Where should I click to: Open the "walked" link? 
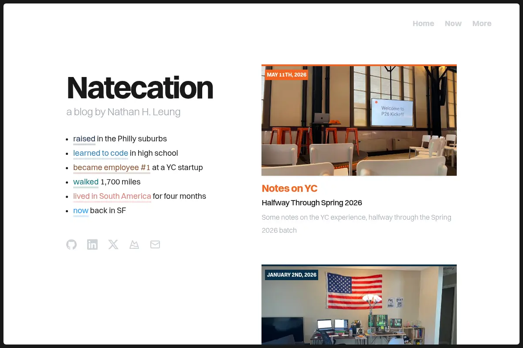[86, 182]
